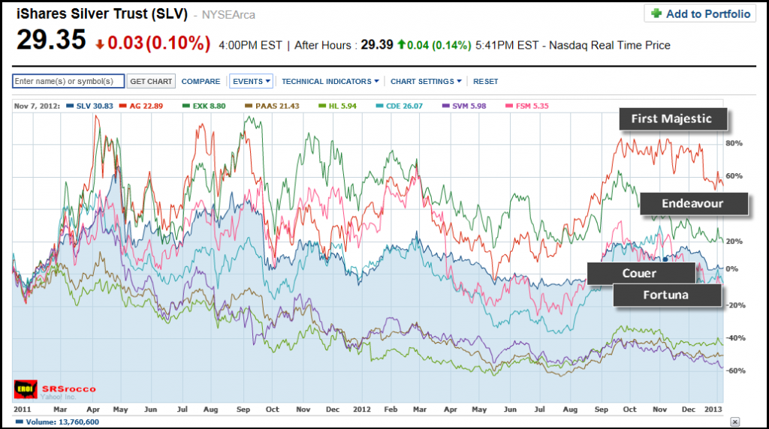Click the PAAS brown legend swatch

[x=249, y=106]
